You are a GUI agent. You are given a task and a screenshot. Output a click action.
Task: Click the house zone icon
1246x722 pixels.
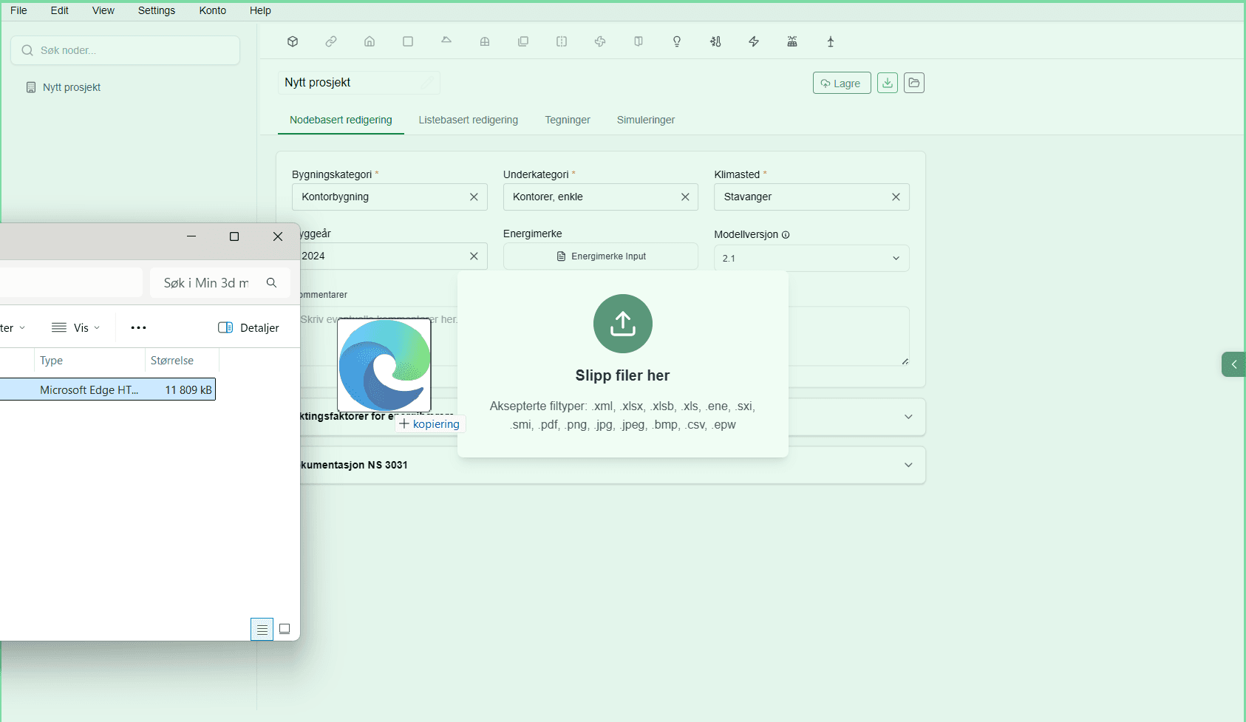coord(370,41)
